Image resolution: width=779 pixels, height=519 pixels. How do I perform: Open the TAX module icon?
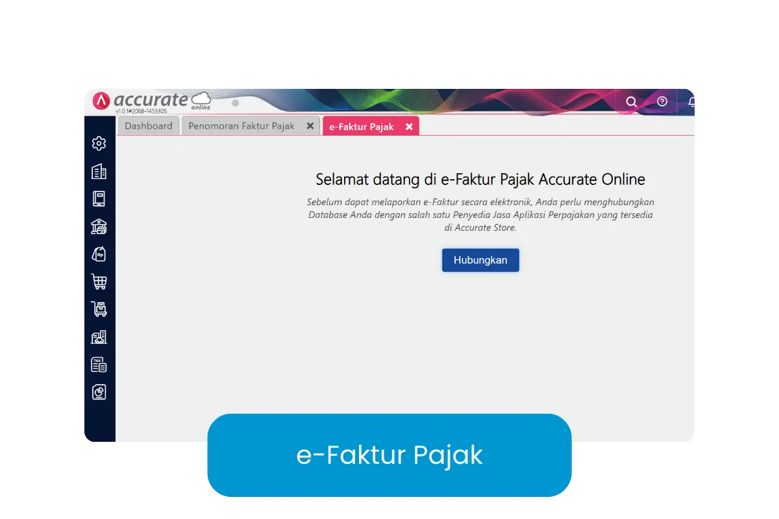point(99,365)
